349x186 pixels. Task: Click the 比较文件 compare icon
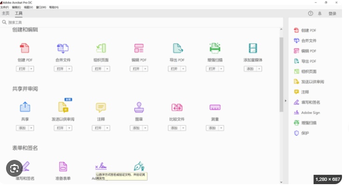tap(177, 107)
